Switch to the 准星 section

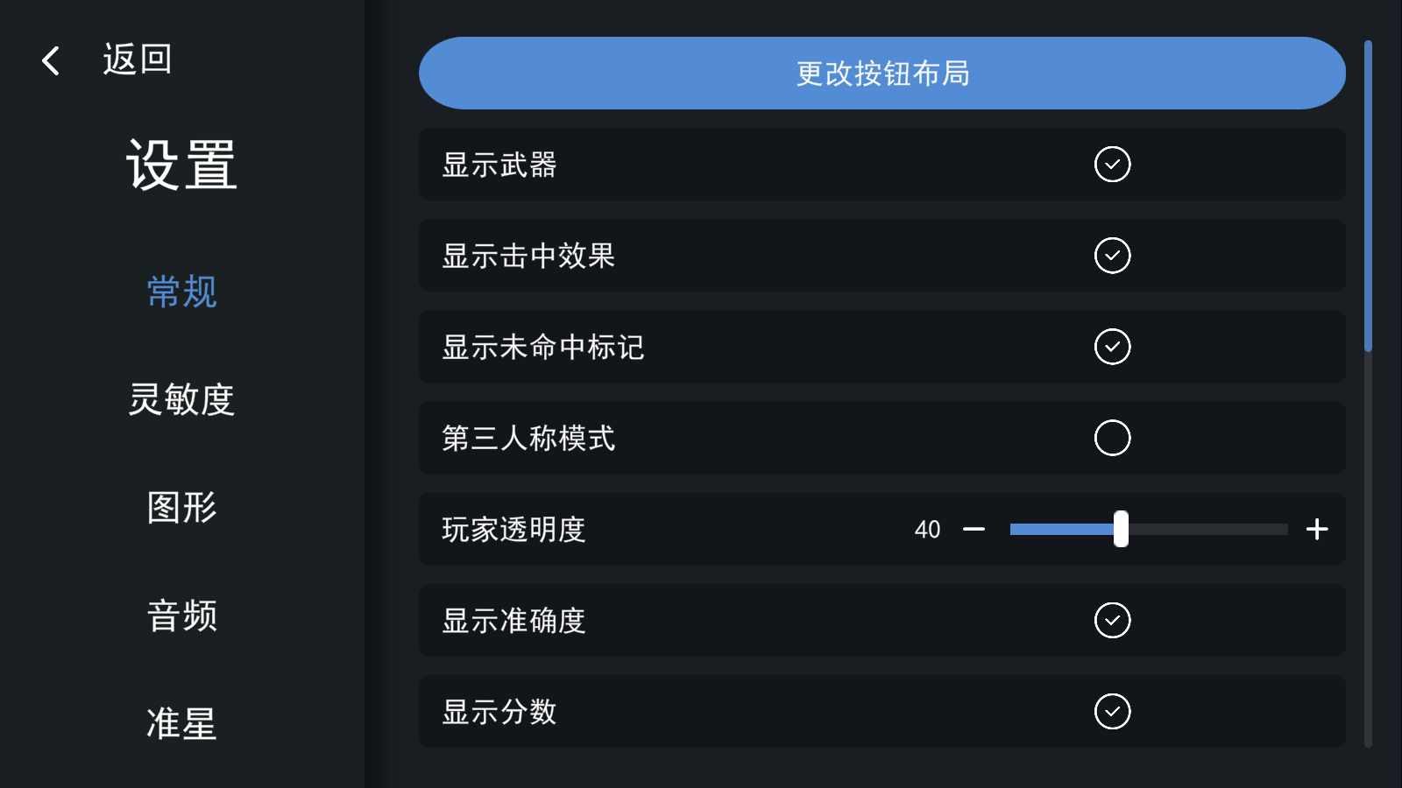click(x=181, y=724)
